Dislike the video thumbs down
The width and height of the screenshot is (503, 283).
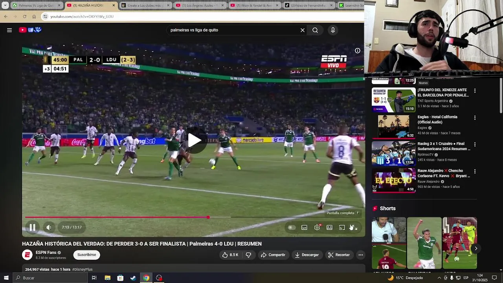click(x=248, y=255)
